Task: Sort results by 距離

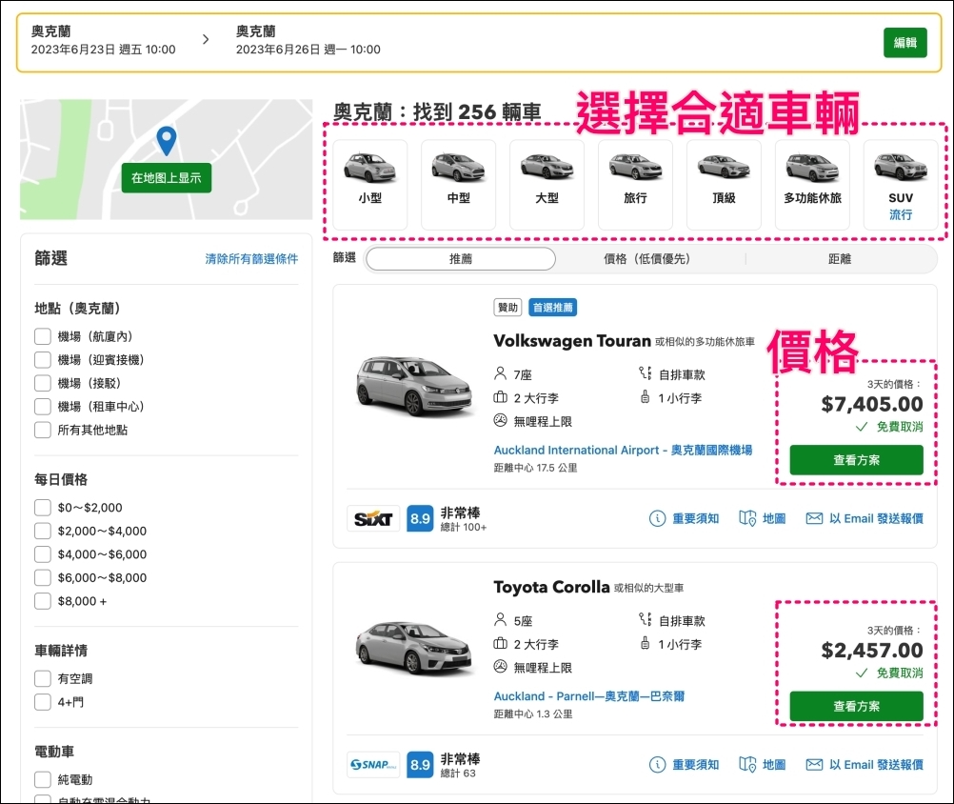Action: (840, 259)
